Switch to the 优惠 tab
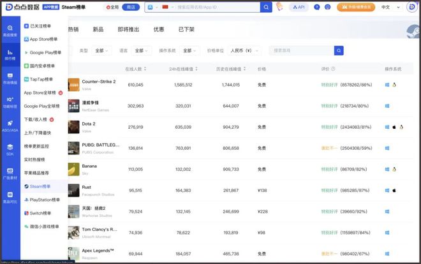Image resolution: width=421 pixels, height=264 pixels. click(x=159, y=29)
